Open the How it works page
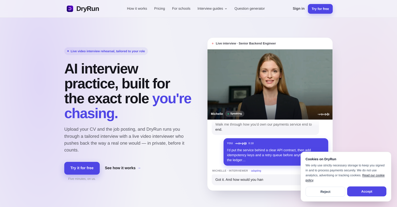 click(137, 9)
